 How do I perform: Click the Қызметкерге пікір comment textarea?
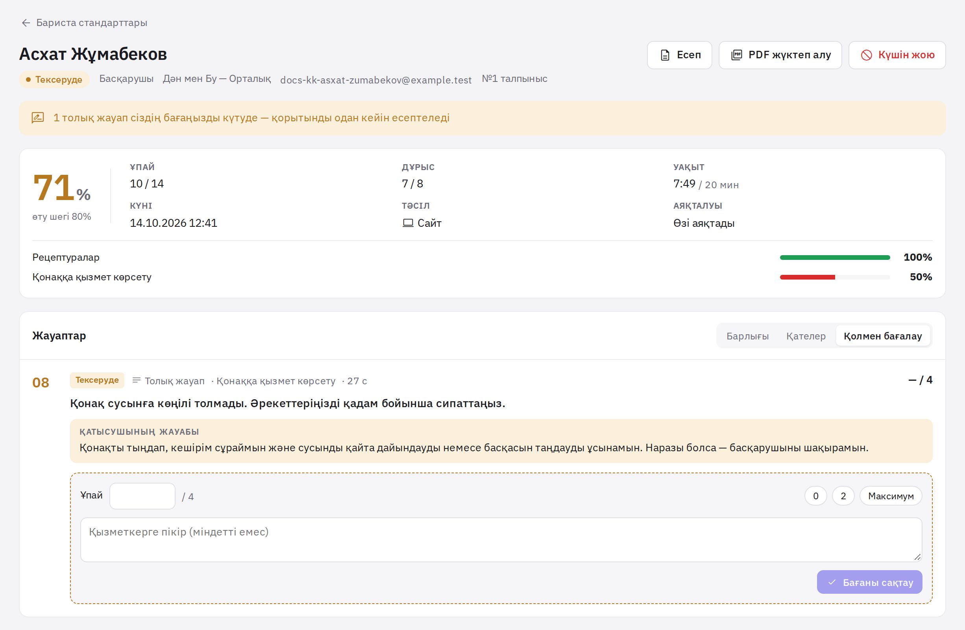pos(501,539)
